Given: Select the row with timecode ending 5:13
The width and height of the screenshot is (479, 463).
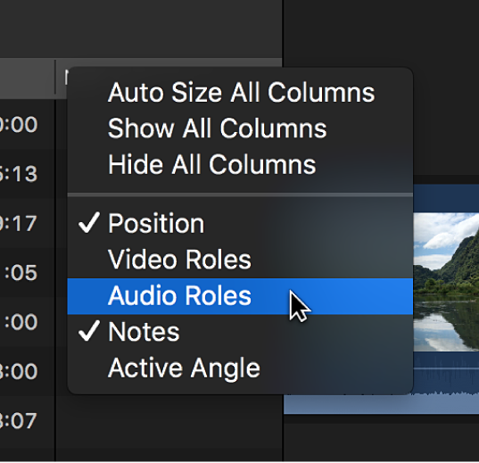Looking at the screenshot, I should click(19, 174).
